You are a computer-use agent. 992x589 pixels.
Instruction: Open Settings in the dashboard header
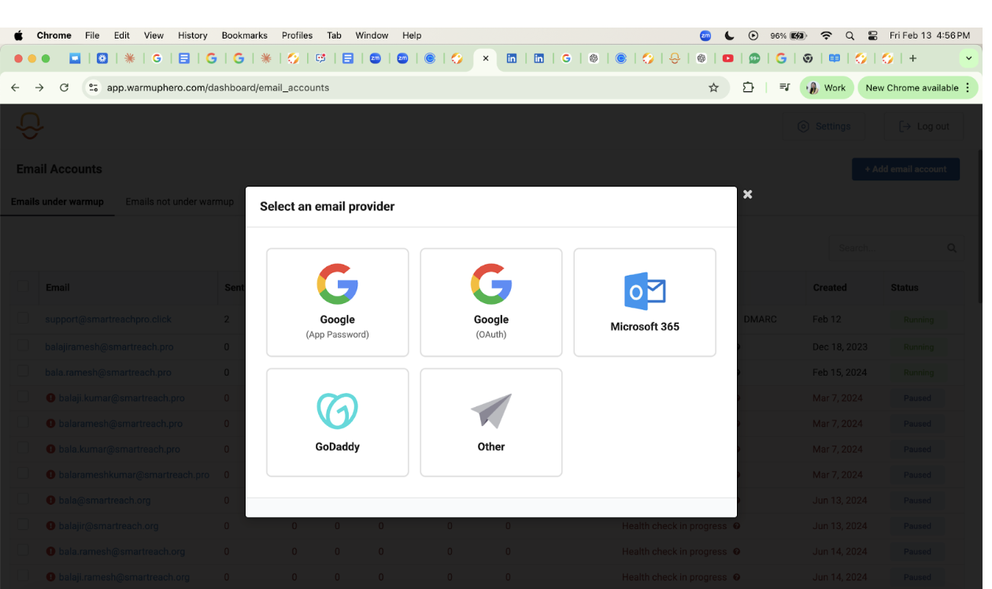click(x=824, y=126)
